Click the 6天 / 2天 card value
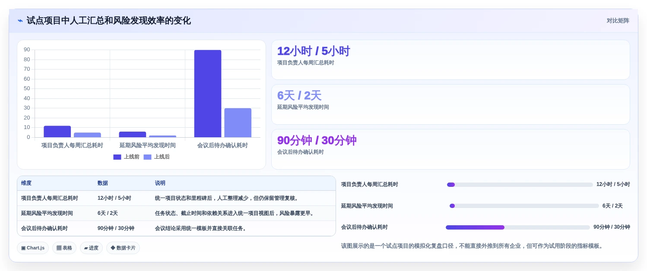 click(x=299, y=96)
